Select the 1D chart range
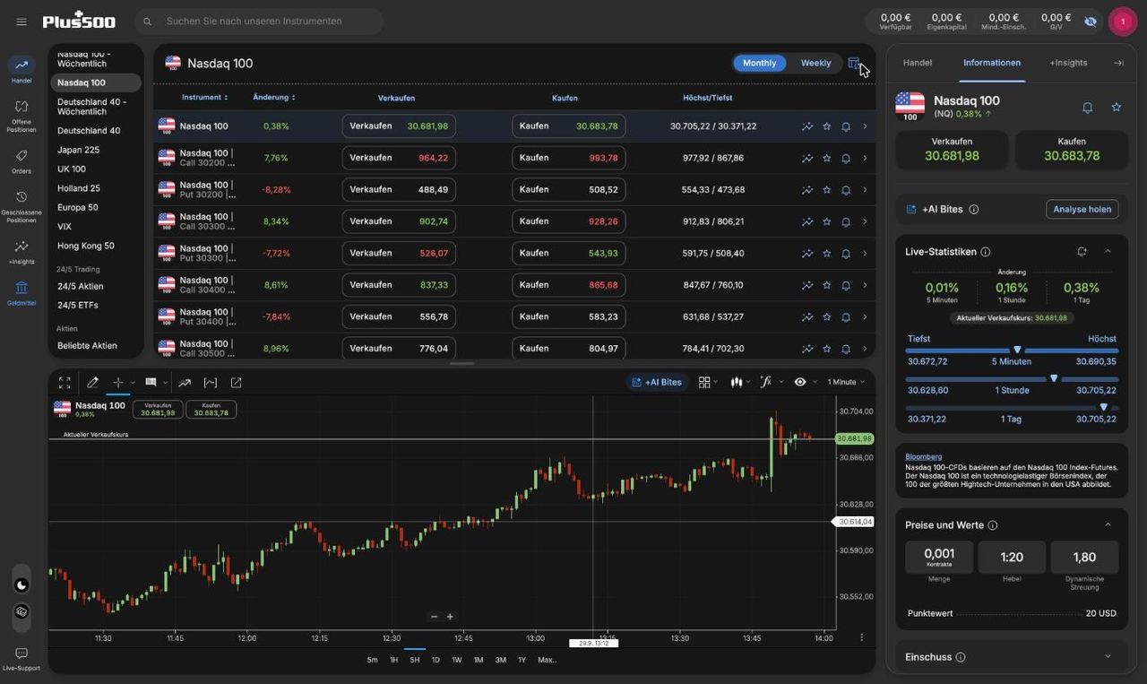This screenshot has height=684, width=1147. click(x=436, y=660)
